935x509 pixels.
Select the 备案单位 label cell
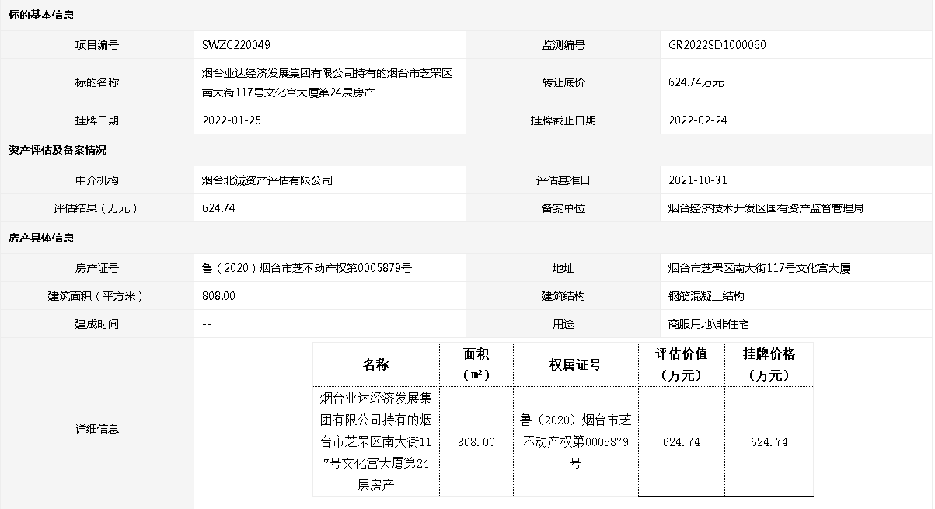point(563,208)
